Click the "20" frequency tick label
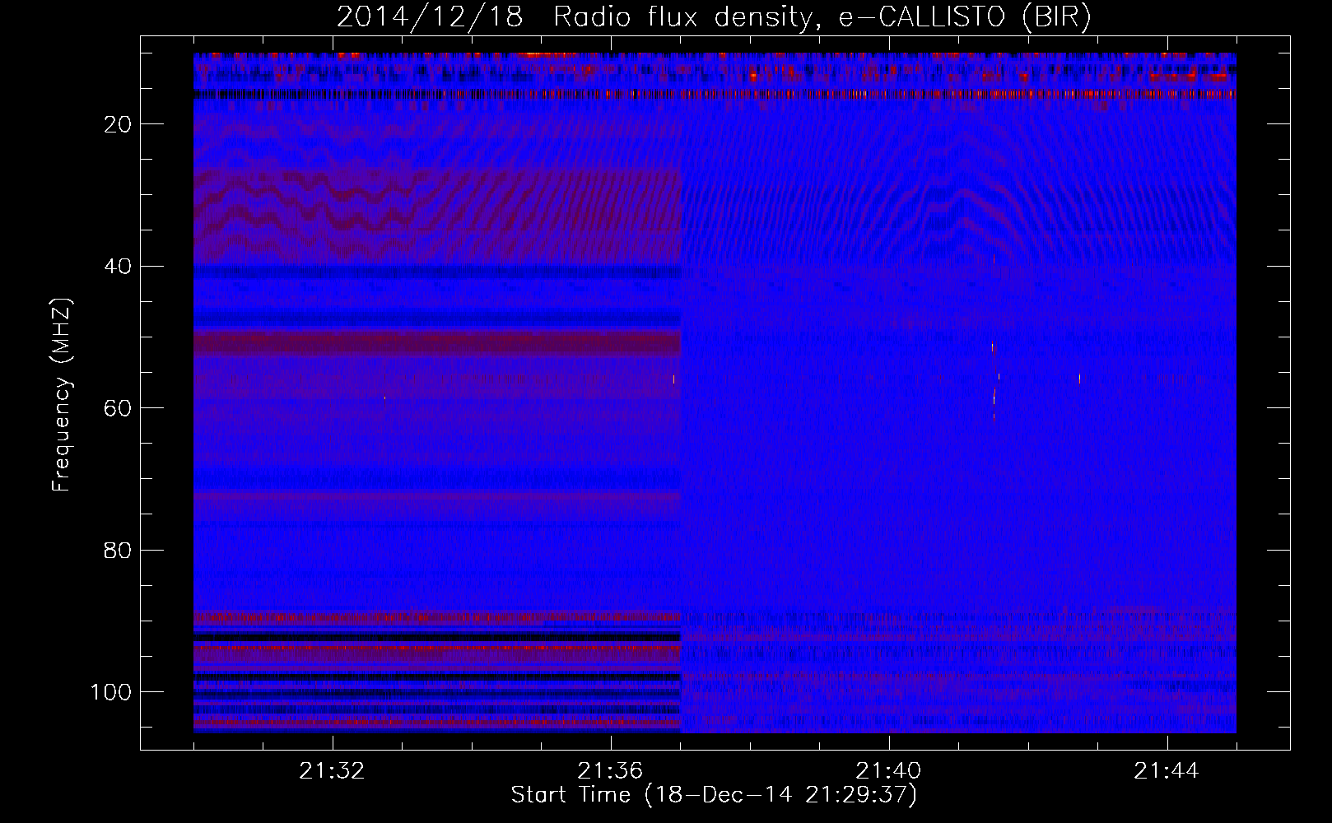Image resolution: width=1332 pixels, height=823 pixels. point(118,124)
